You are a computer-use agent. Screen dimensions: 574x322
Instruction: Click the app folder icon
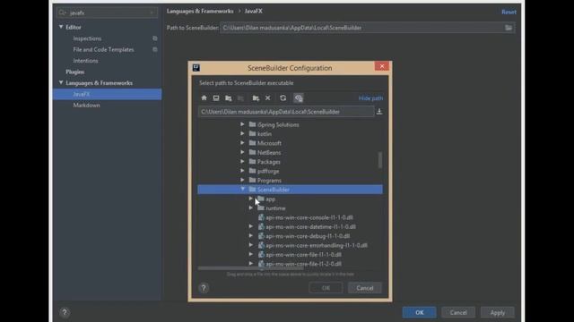click(261, 199)
